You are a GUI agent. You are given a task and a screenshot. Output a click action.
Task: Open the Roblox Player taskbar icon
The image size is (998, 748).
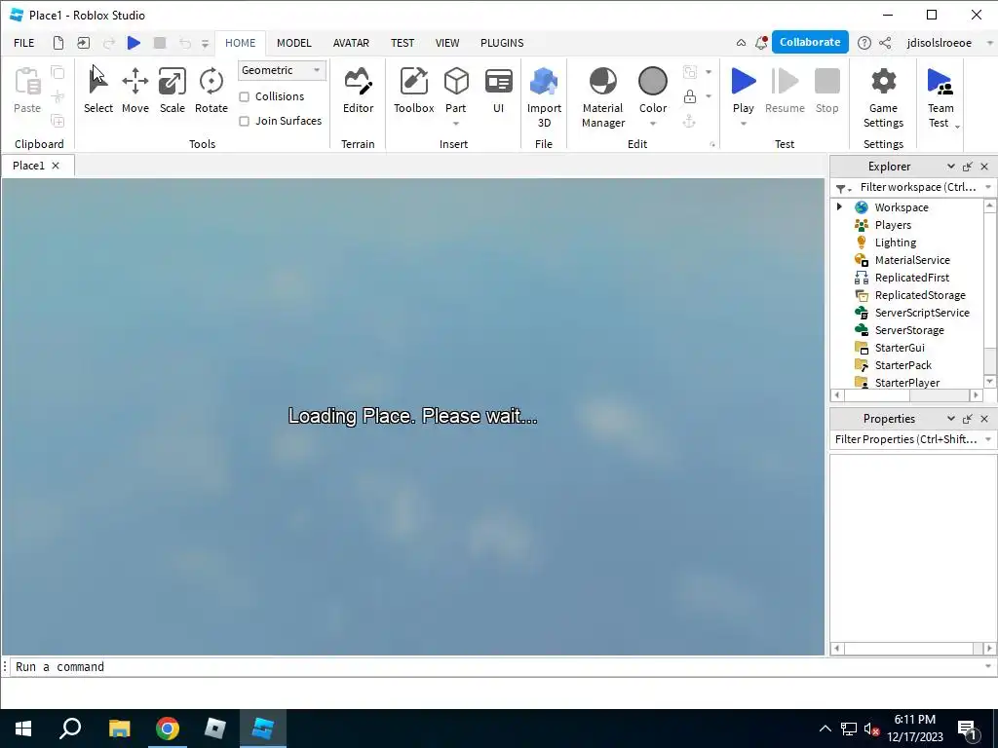(x=215, y=729)
